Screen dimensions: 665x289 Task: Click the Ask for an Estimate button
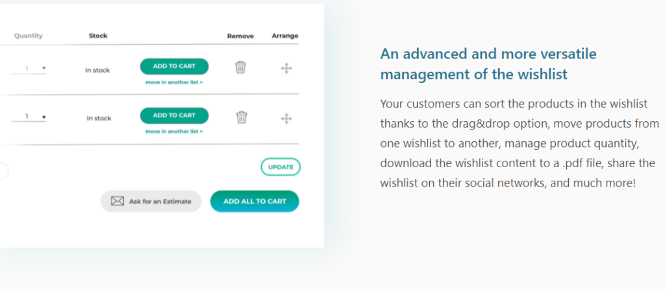pyautogui.click(x=151, y=202)
